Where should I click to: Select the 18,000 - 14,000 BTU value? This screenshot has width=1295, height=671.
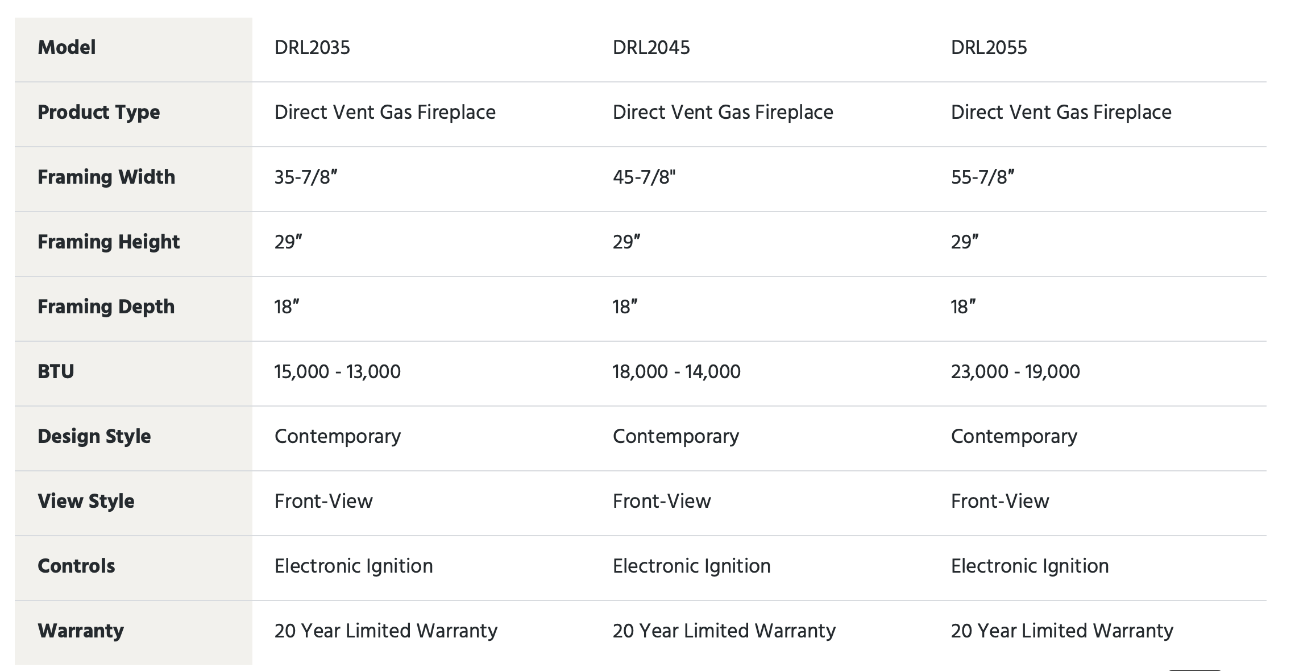(x=676, y=371)
